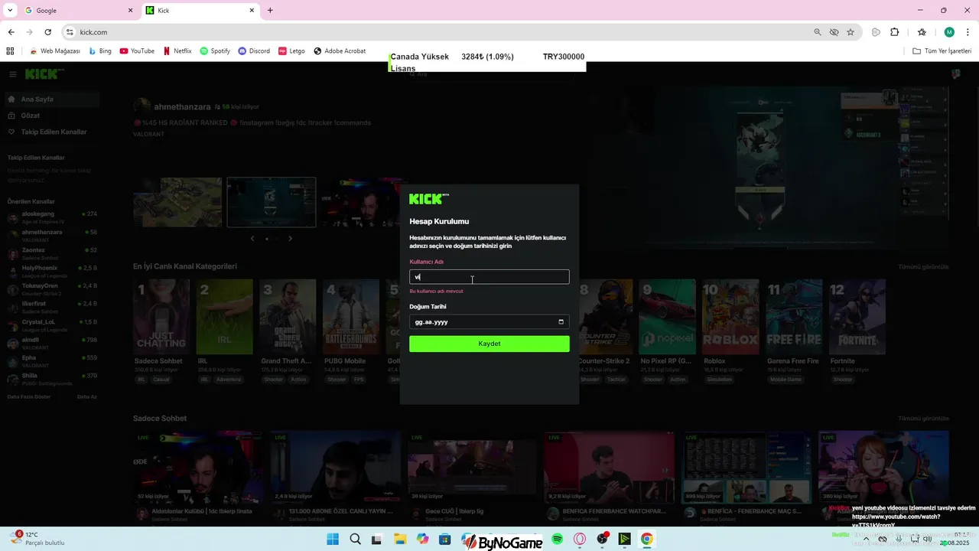979x551 pixels.
Task: Click the blocked-tracking eye icon
Action: (834, 32)
